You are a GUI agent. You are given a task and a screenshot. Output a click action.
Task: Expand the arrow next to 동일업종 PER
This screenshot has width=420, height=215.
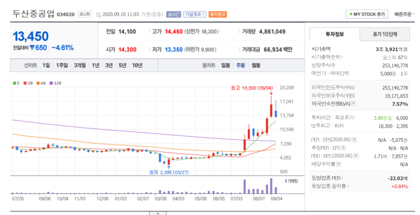[x=342, y=178]
